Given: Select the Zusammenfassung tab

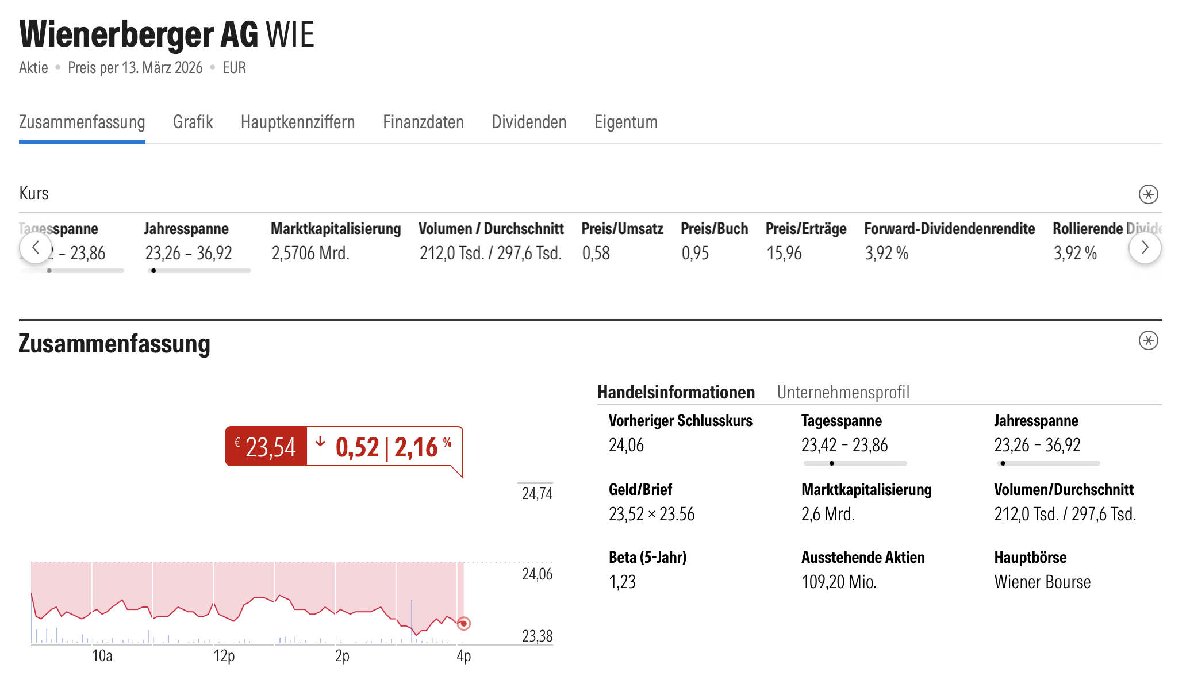Looking at the screenshot, I should click(82, 122).
